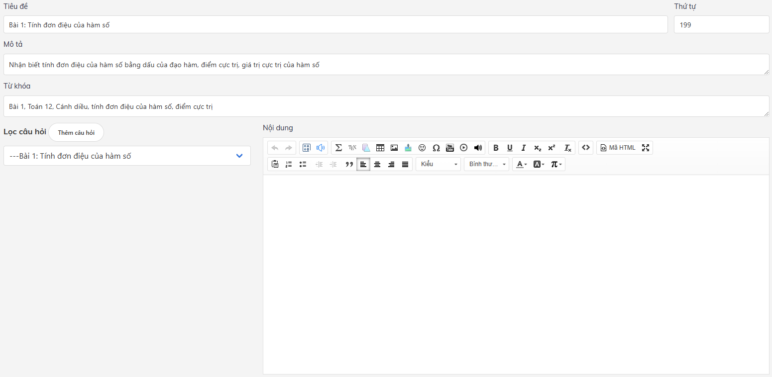
Task: Click the blue QA/OB quiz icon
Action: pos(307,148)
